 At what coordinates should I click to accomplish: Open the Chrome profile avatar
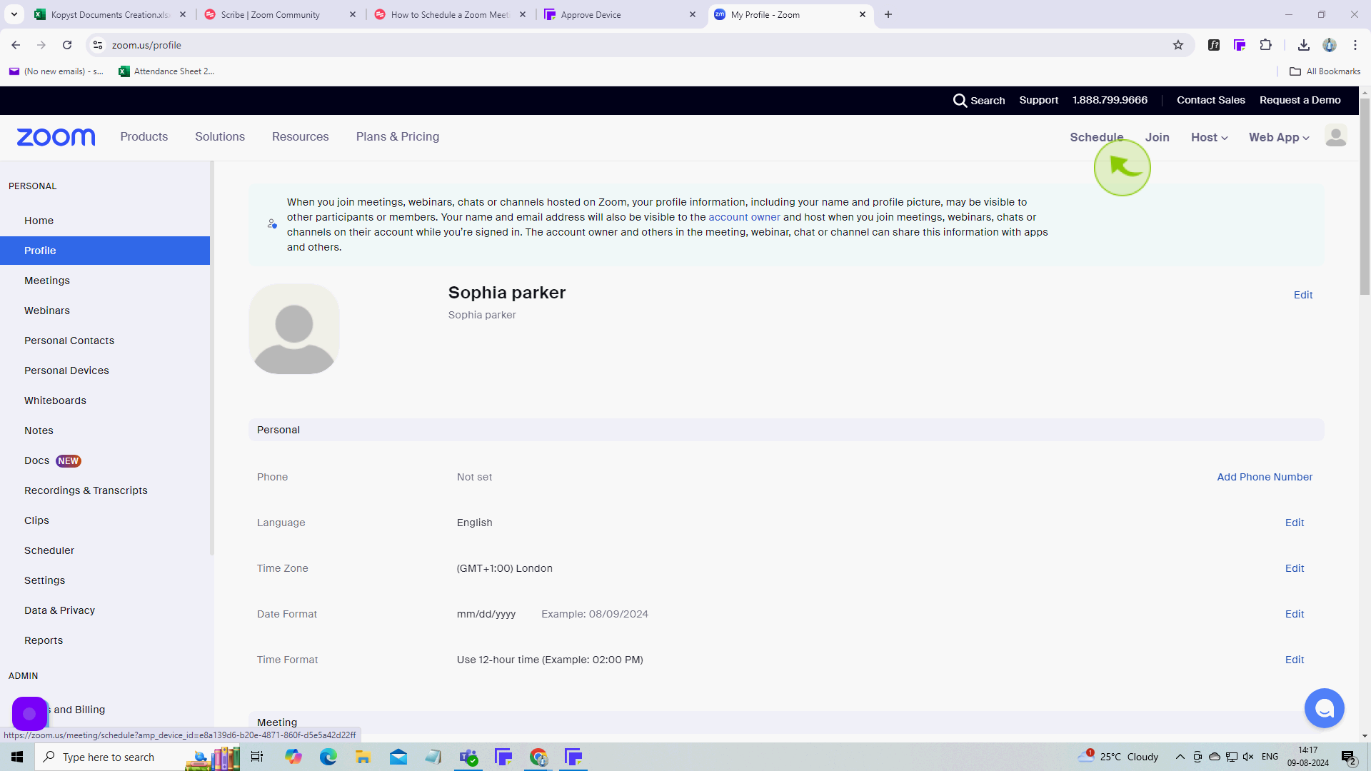[1329, 45]
